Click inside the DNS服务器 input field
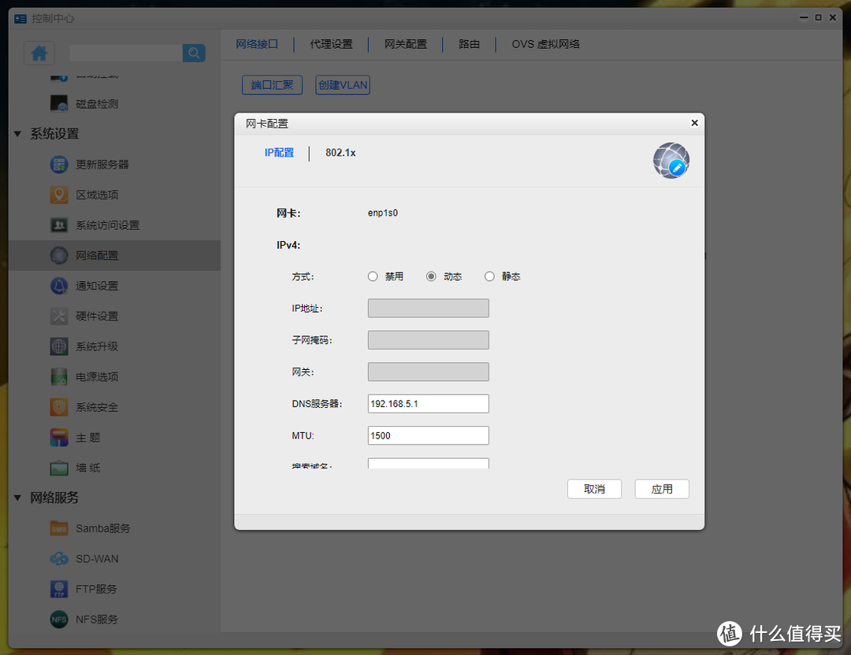Image resolution: width=851 pixels, height=655 pixels. point(428,403)
